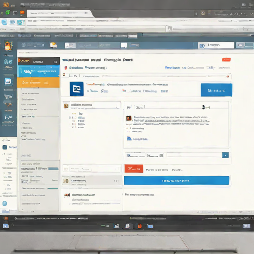Click the blue icon at the taskbar's far left
The width and height of the screenshot is (254, 254).
6,226
